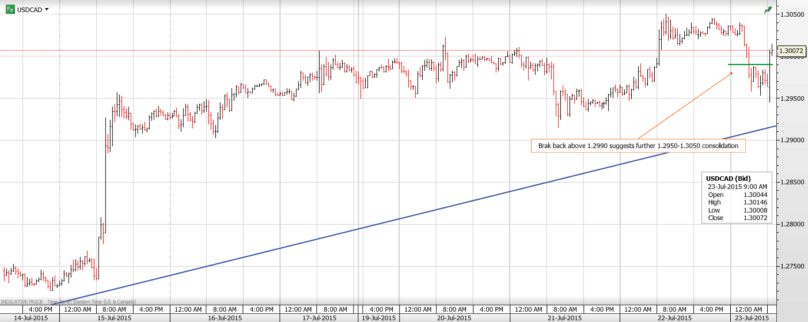Click the 1.29500 price axis label
The width and height of the screenshot is (808, 322).
click(792, 99)
